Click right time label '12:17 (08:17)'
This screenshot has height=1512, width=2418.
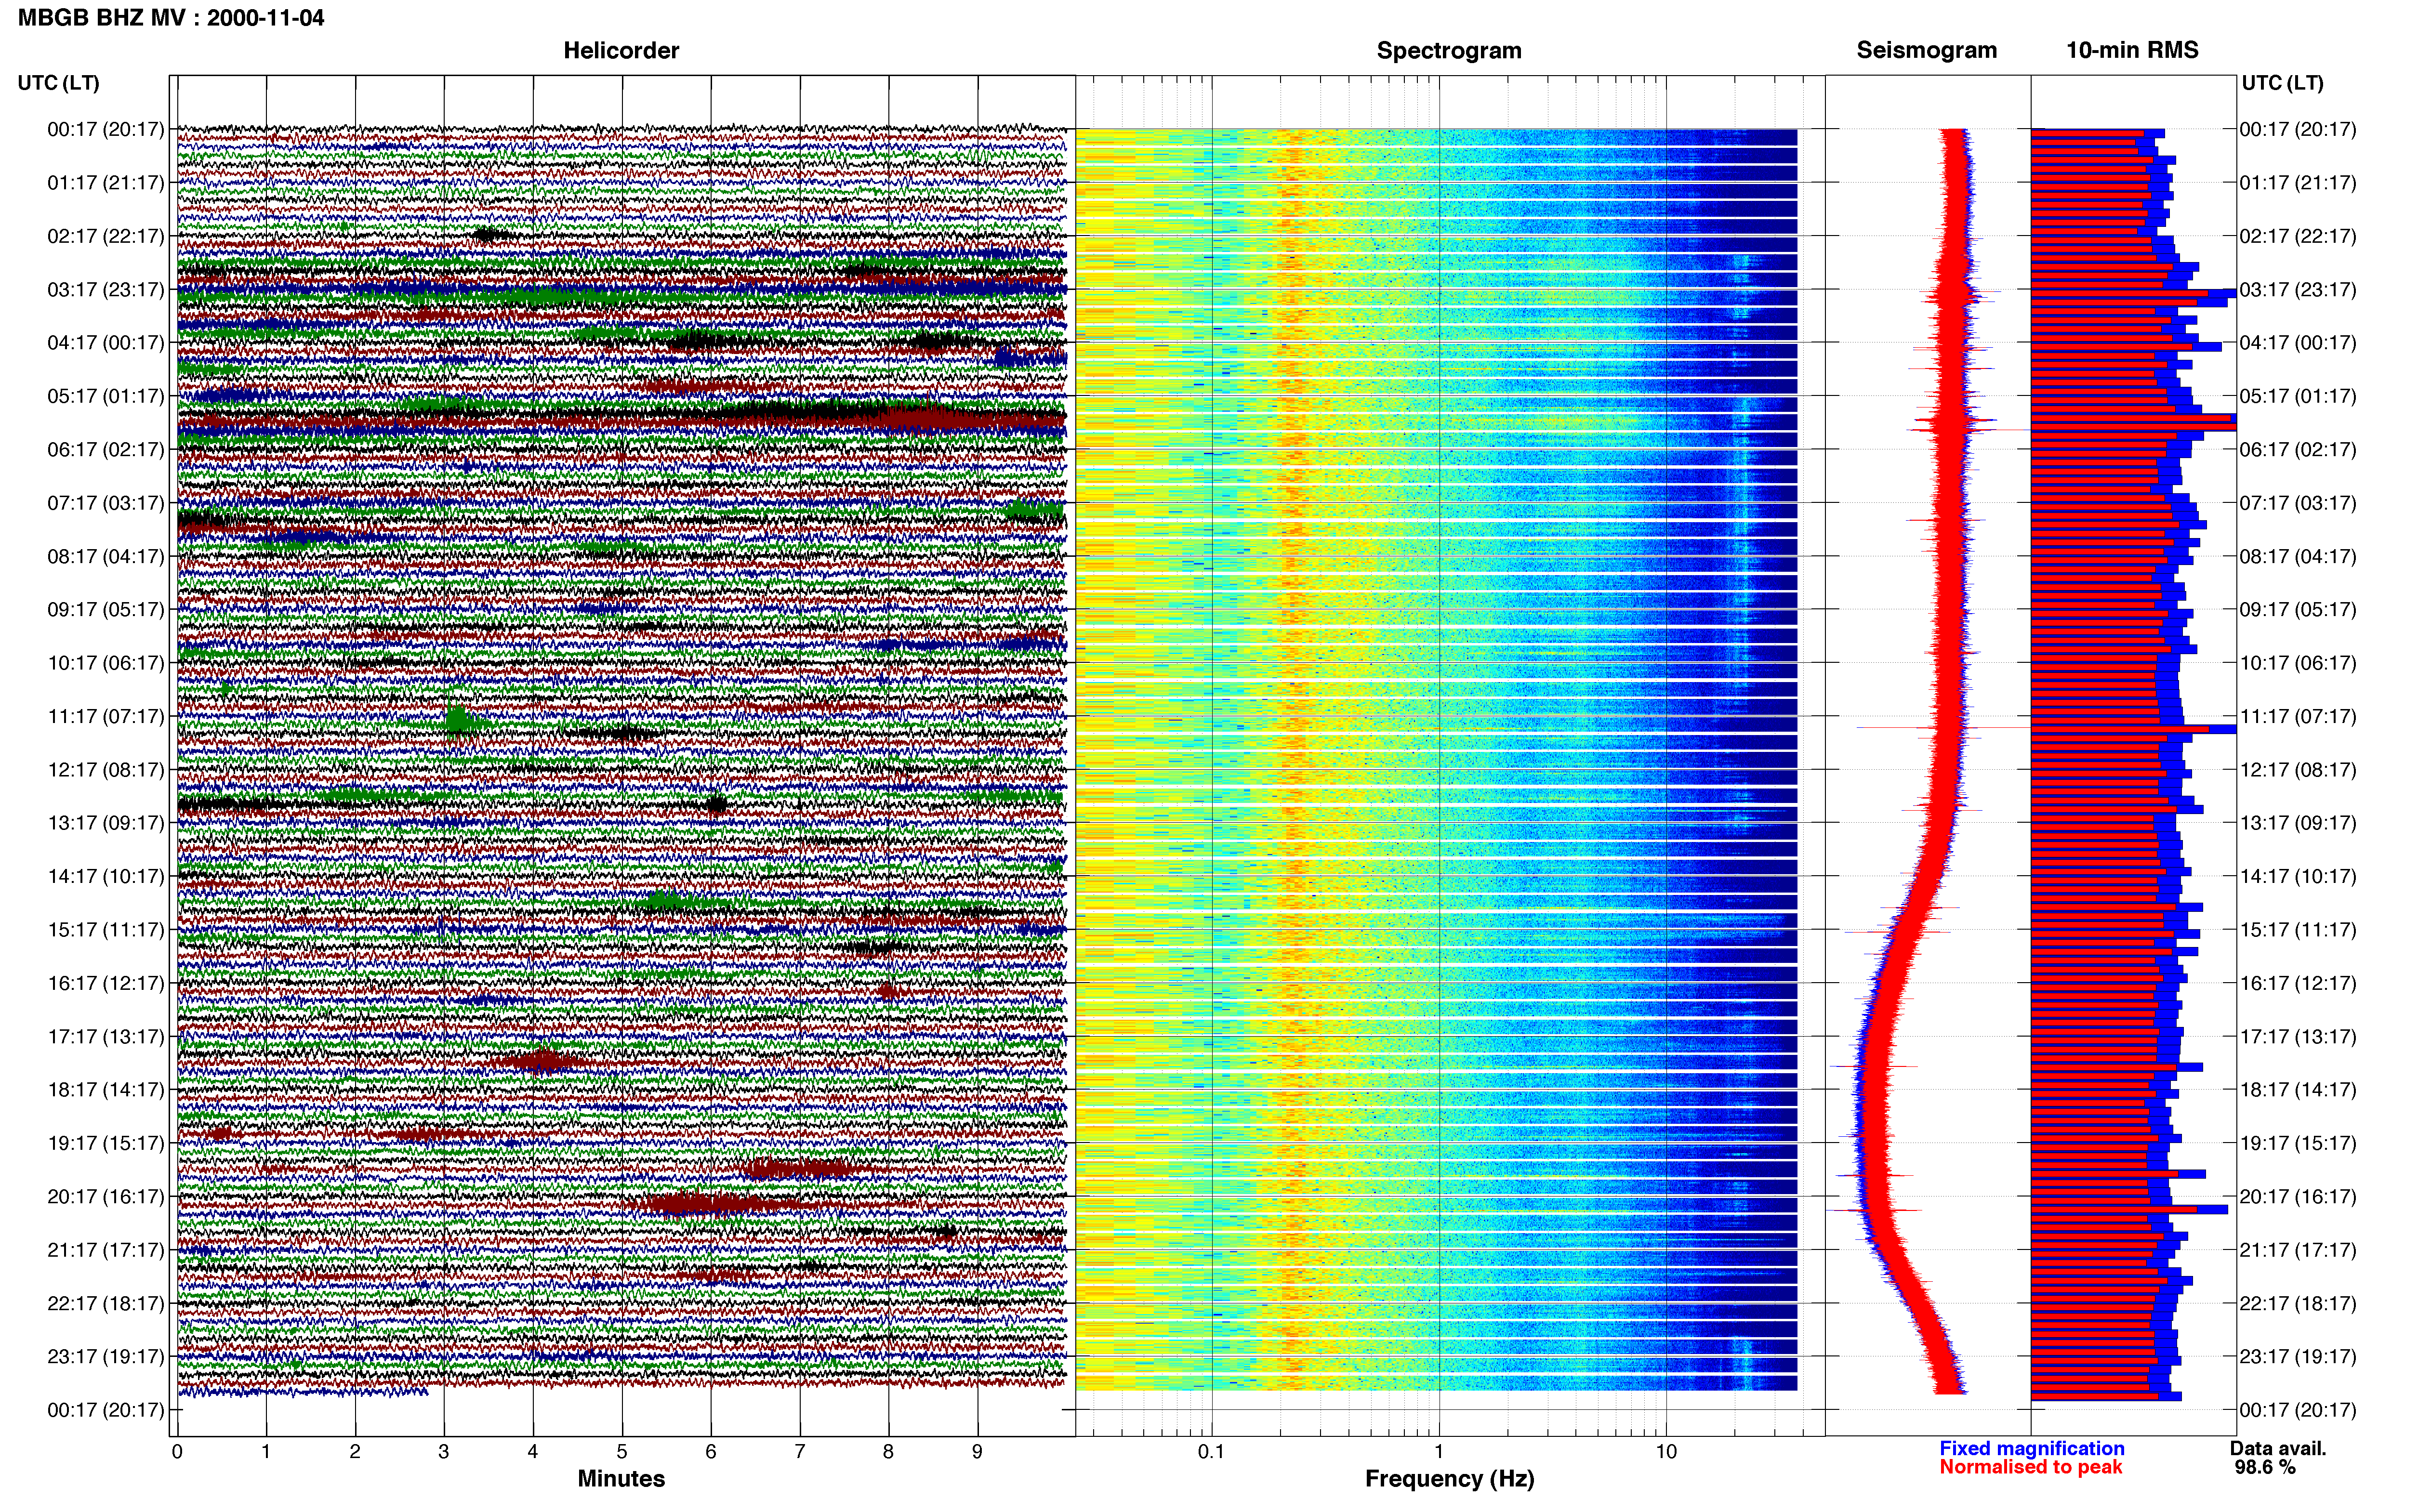coord(2298,769)
